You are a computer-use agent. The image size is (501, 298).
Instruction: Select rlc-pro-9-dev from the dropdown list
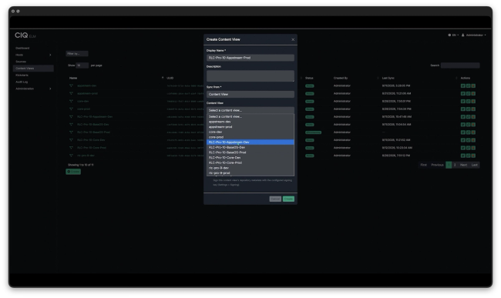(x=250, y=168)
